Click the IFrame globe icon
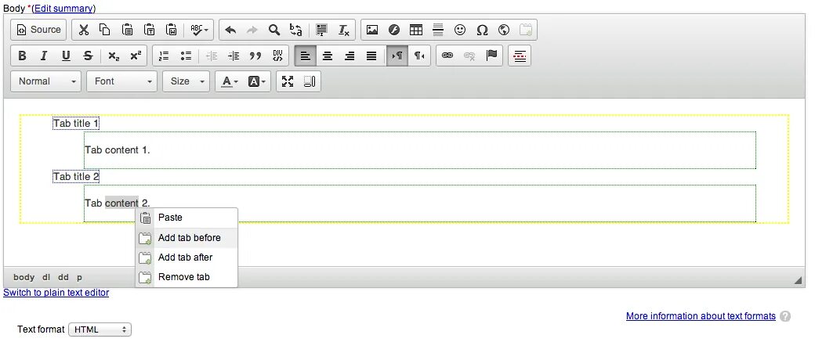 (x=504, y=30)
